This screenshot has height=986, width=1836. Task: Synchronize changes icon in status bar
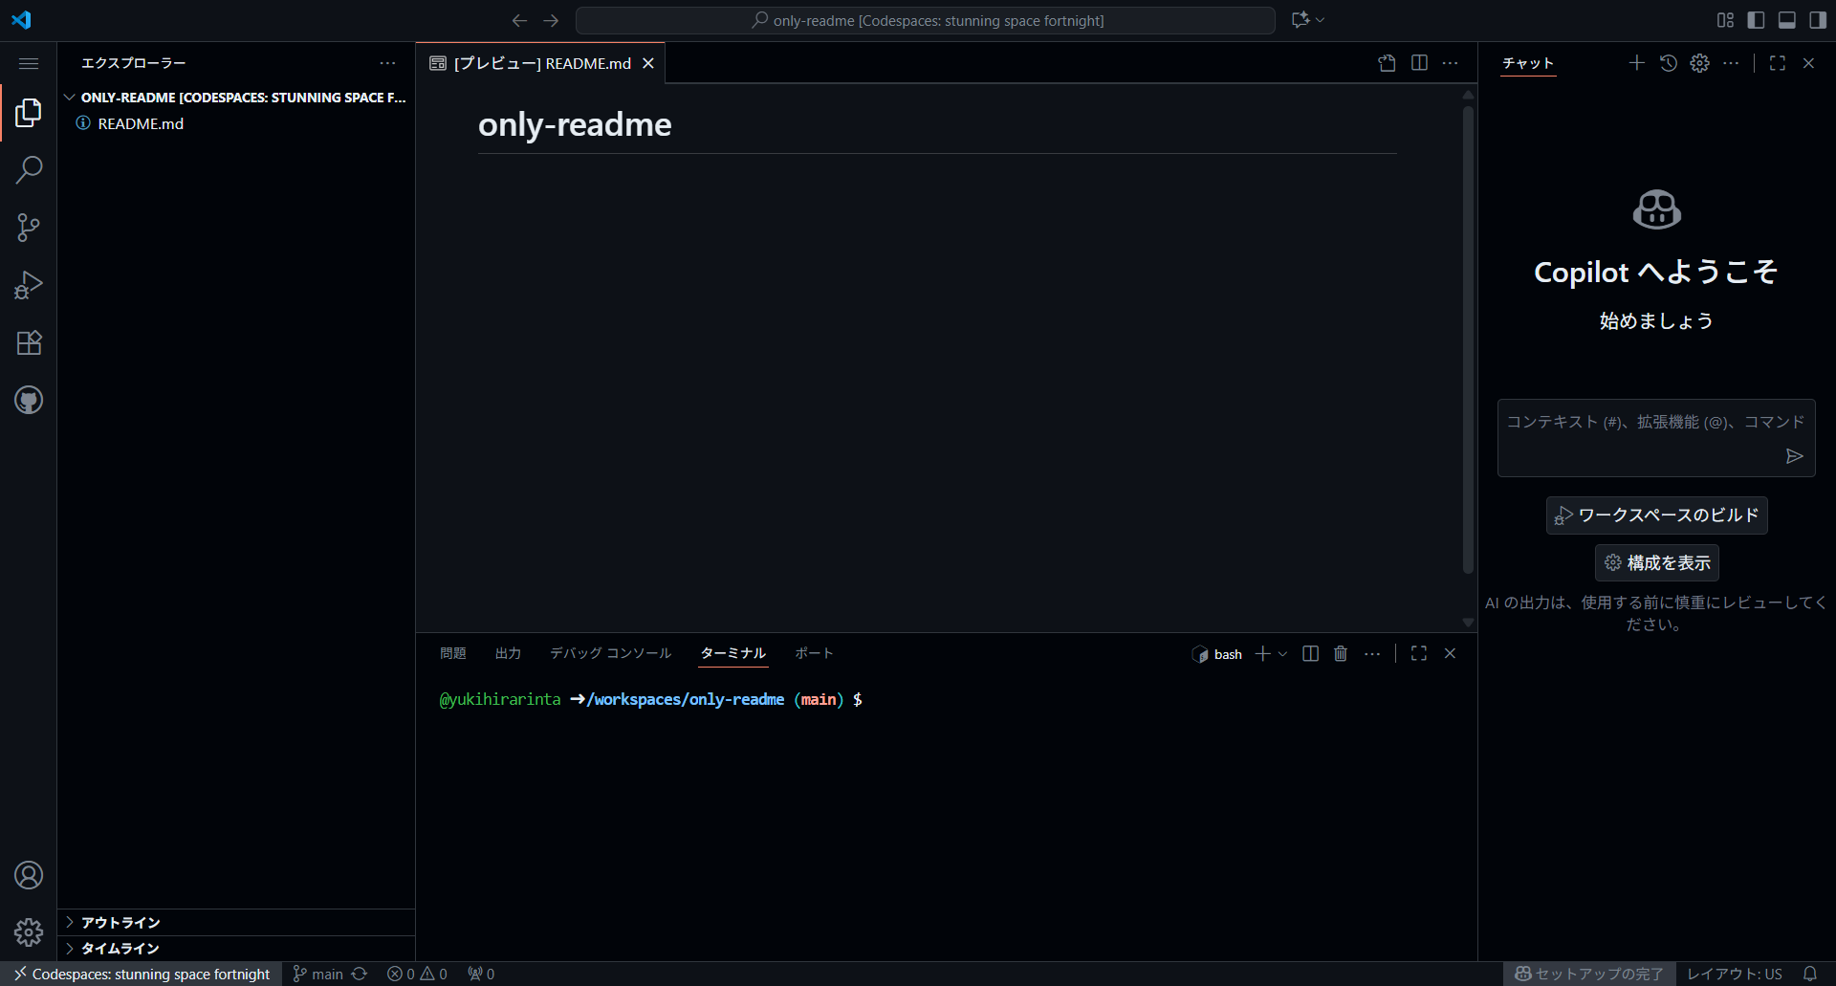360,974
